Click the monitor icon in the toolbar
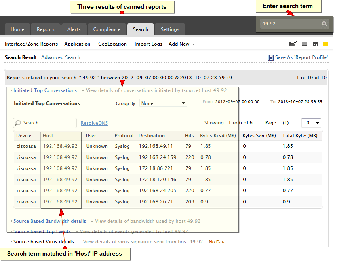337x264 pixels. 305,44
